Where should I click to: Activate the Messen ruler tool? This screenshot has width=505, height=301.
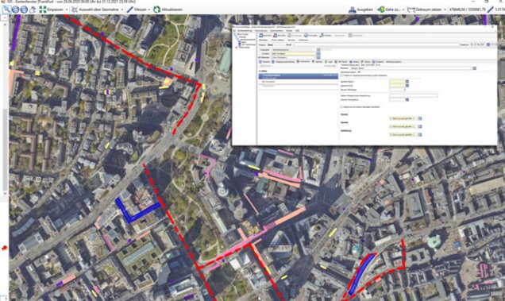point(129,10)
